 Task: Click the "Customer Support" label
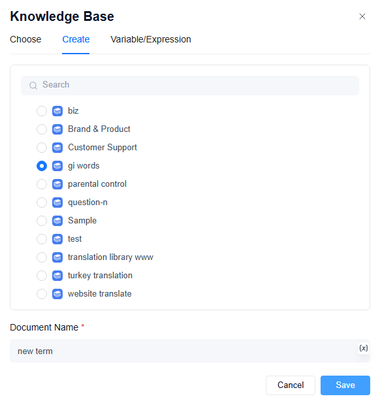[103, 148]
